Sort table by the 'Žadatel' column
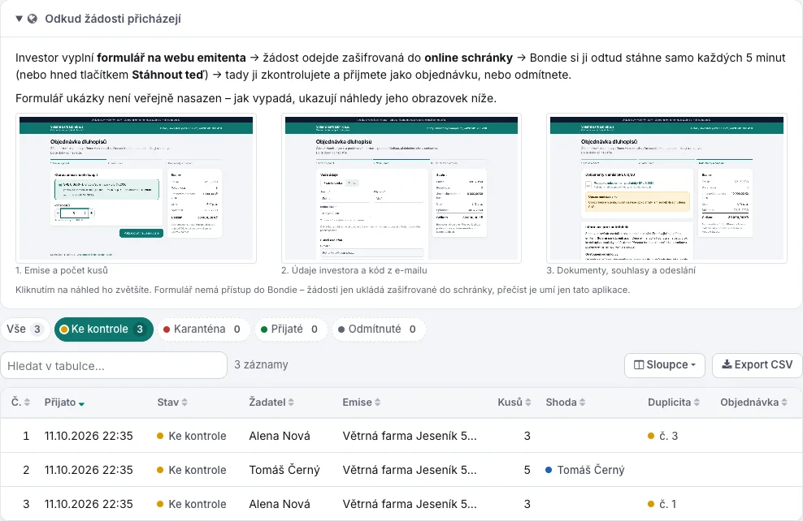Viewport: 803px width, 521px height. click(271, 403)
